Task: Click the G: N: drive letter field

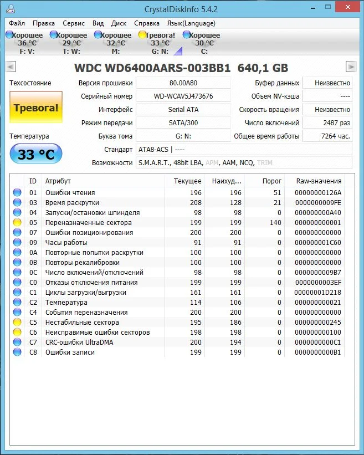Action: click(183, 136)
